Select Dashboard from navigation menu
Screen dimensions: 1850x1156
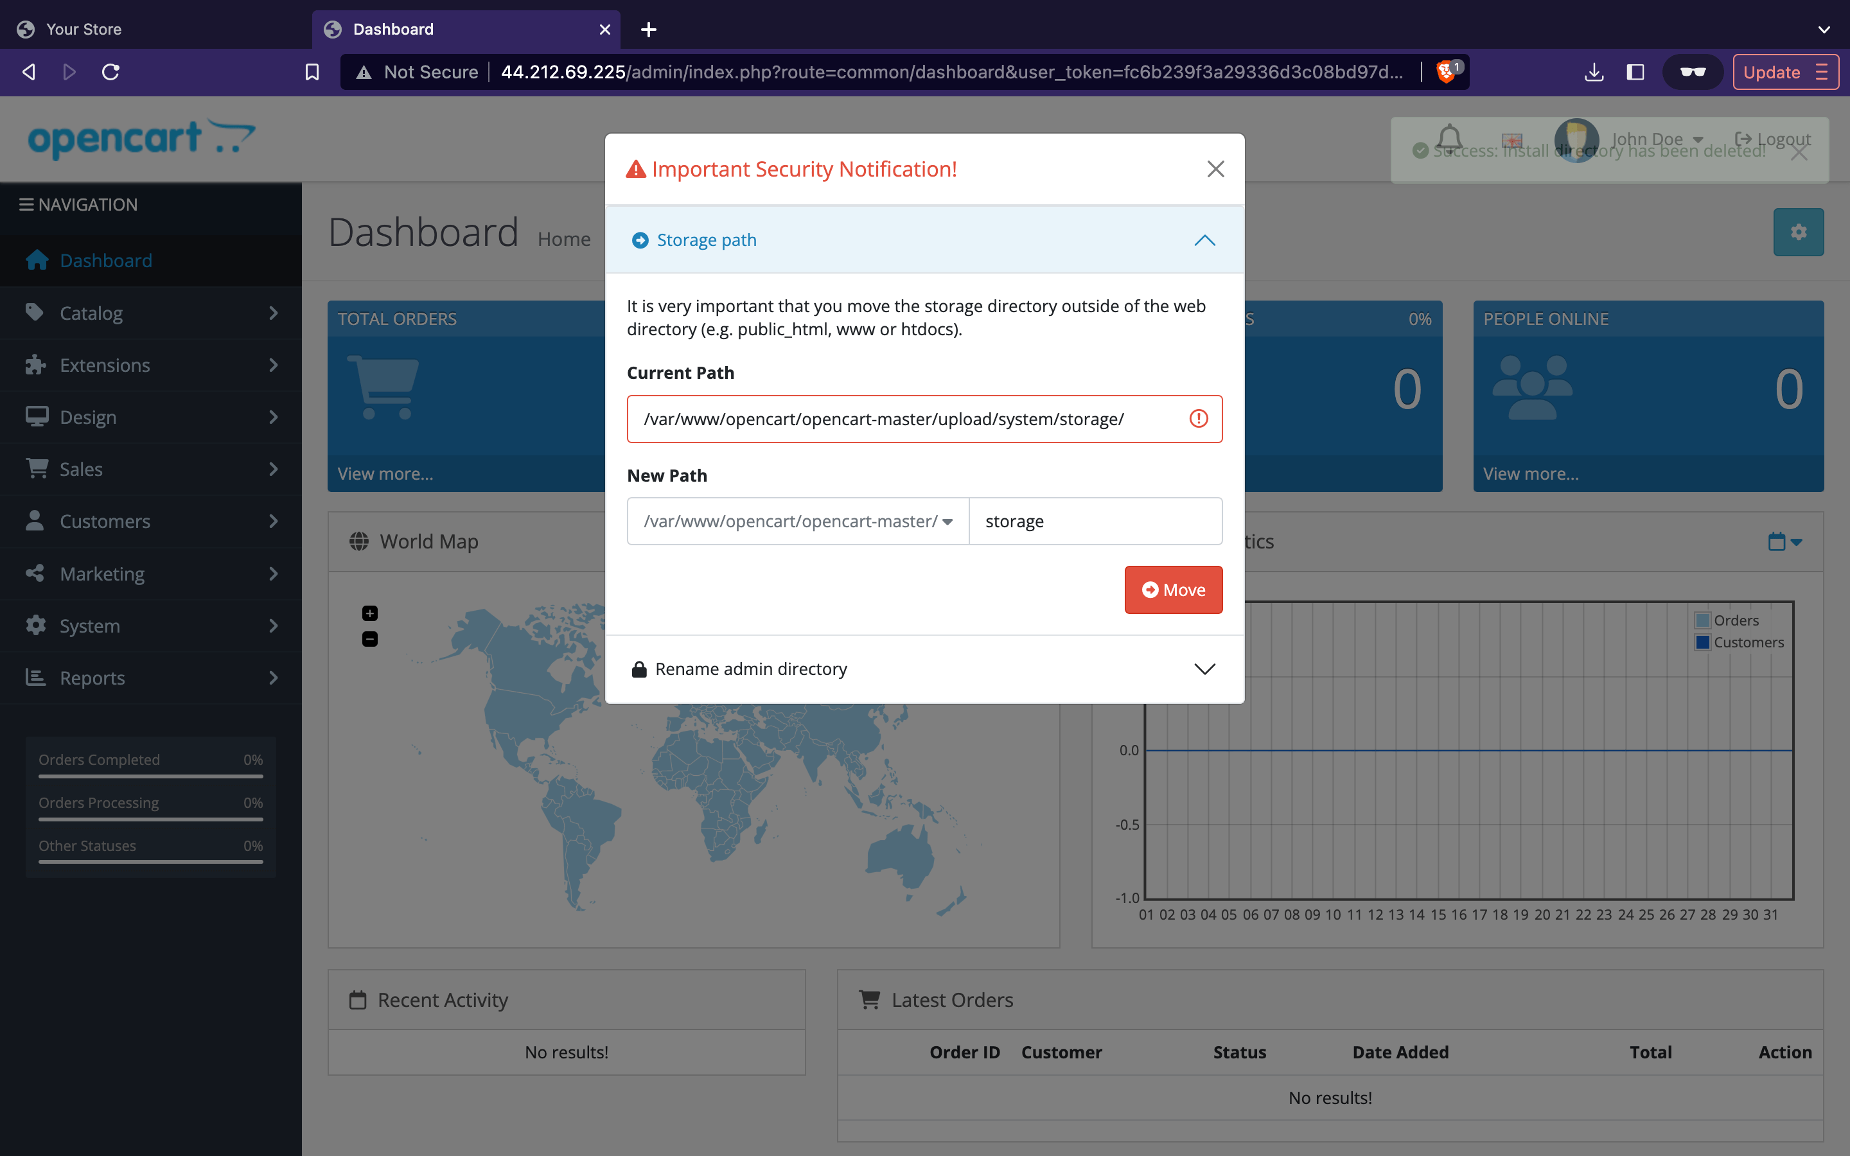(105, 259)
